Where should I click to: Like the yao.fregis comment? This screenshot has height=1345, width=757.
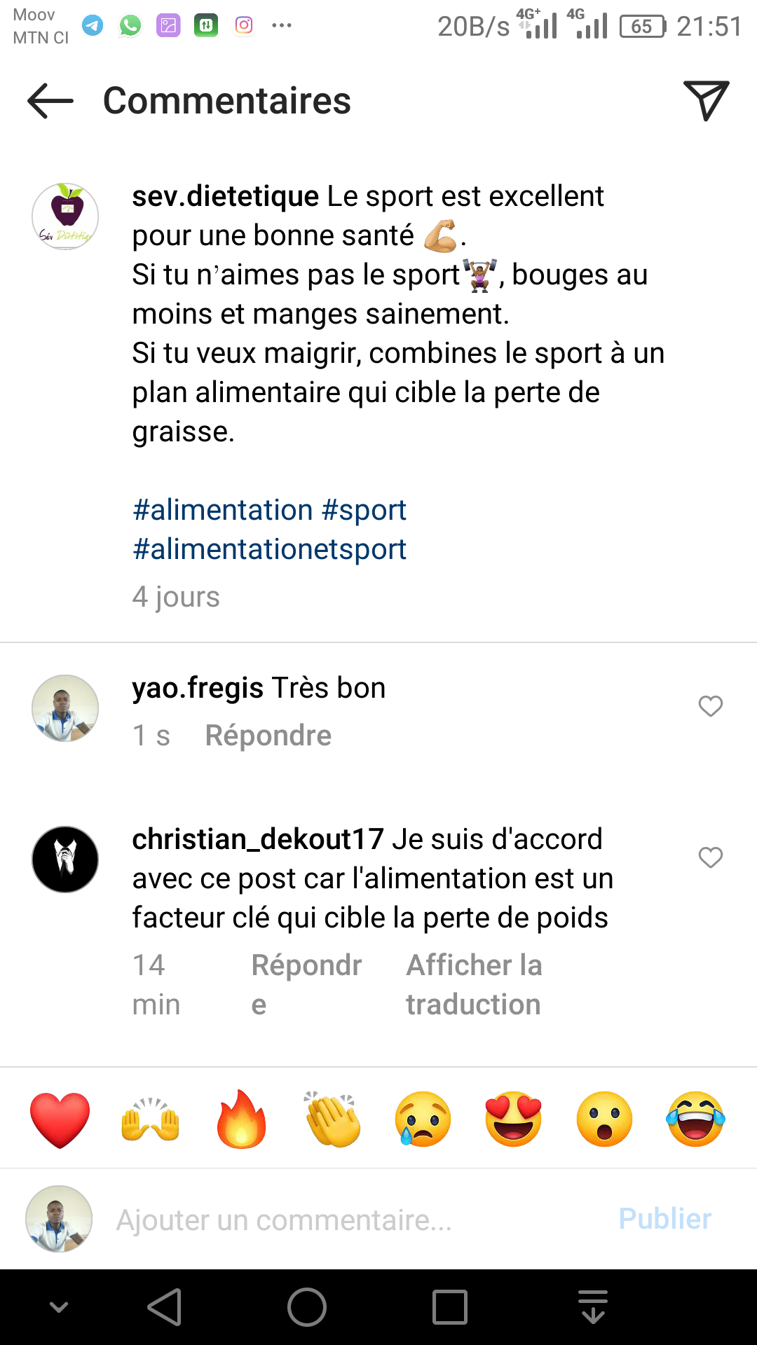click(710, 706)
